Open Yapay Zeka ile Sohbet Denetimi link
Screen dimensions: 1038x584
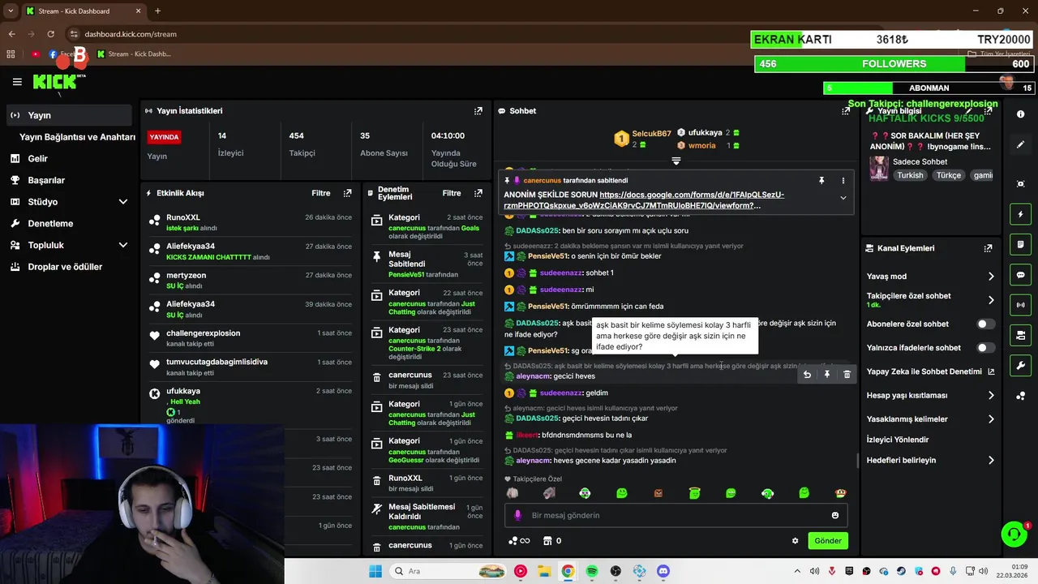pos(930,371)
